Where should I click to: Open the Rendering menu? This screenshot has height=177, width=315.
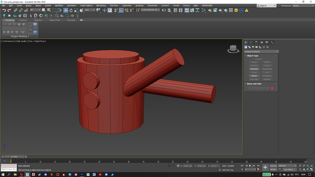(101, 6)
